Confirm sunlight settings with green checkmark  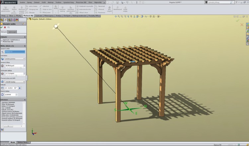tap(2, 27)
